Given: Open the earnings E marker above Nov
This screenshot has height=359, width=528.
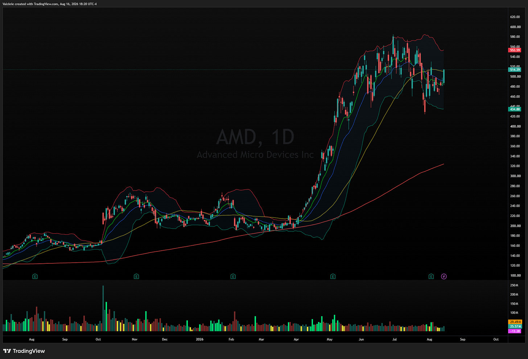Looking at the screenshot, I should coord(136,276).
